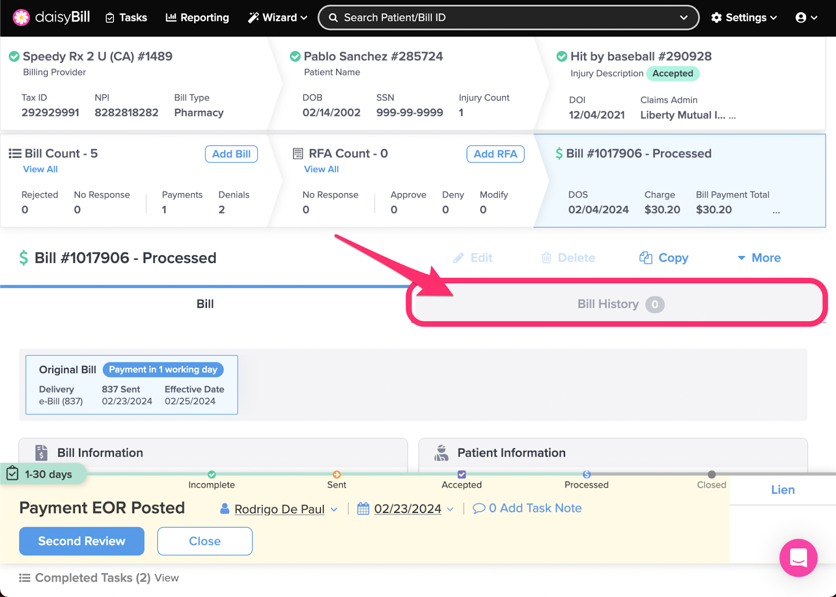Open the pink chat support bubble

pyautogui.click(x=798, y=558)
